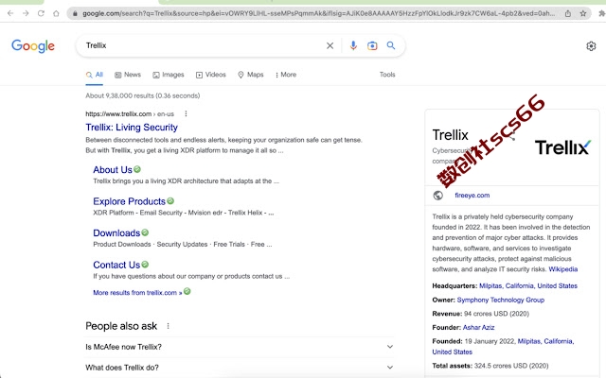Click the browser forward arrow
This screenshot has height=378, width=606.
click(x=26, y=13)
